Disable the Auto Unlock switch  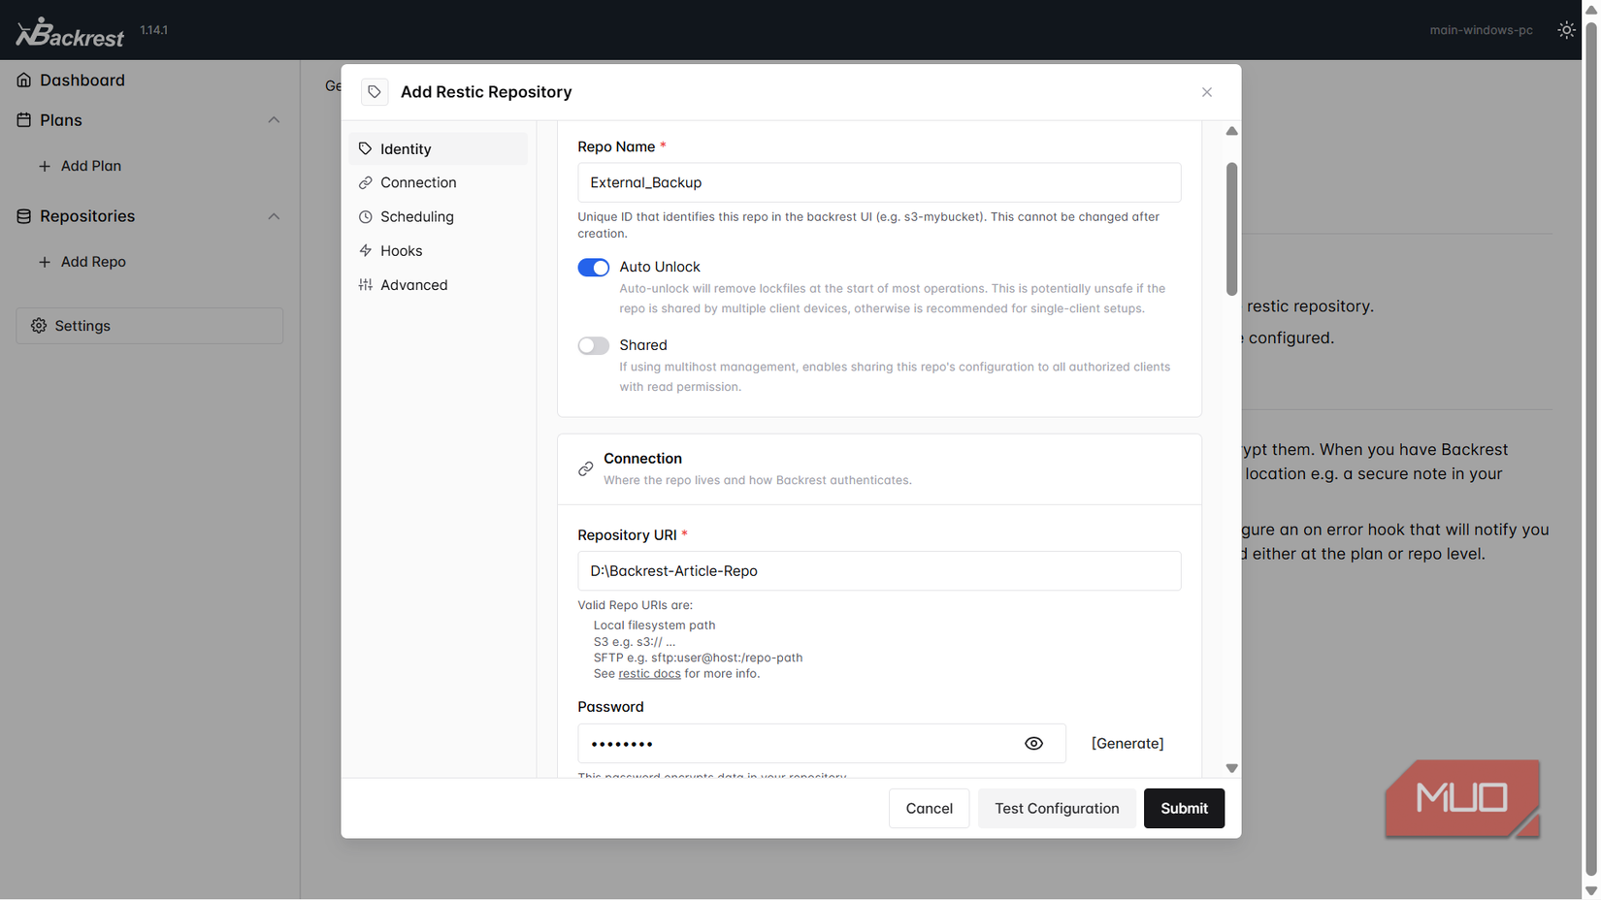coord(594,268)
